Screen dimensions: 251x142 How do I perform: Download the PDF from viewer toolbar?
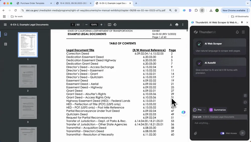tap(171, 24)
